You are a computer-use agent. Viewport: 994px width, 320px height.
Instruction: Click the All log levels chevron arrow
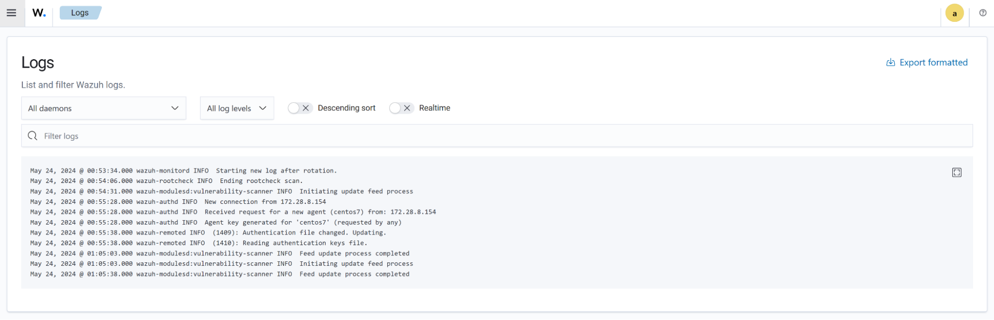(263, 108)
